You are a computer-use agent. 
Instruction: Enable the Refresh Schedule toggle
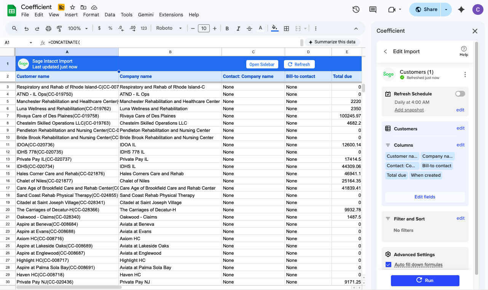tap(460, 93)
